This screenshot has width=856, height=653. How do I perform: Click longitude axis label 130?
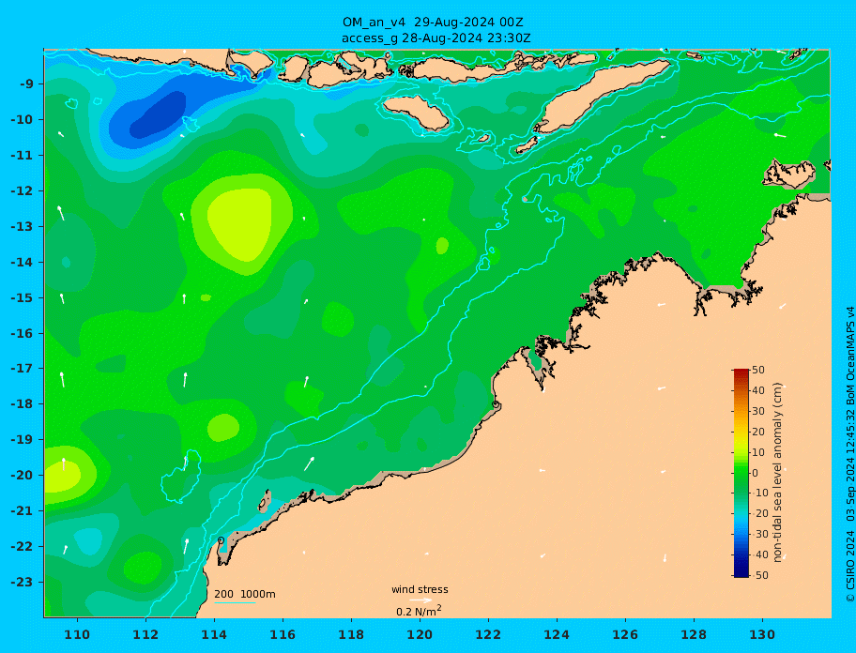[x=762, y=635]
